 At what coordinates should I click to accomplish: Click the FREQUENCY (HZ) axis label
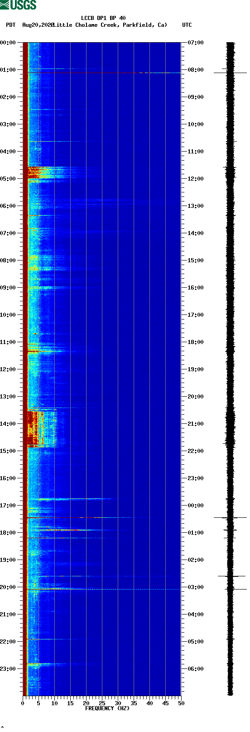click(x=107, y=708)
